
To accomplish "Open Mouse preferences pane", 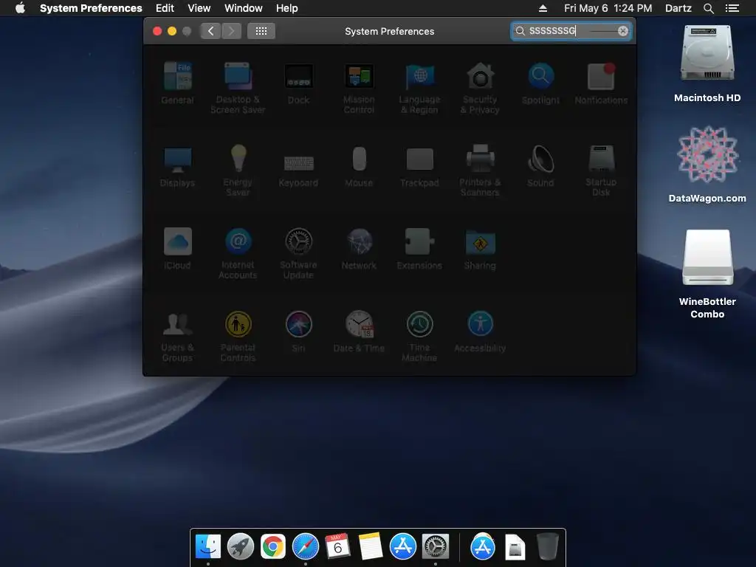I will pyautogui.click(x=359, y=166).
